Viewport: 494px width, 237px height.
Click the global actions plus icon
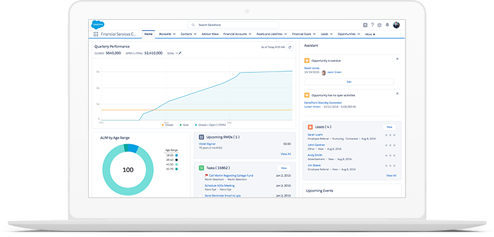click(365, 25)
